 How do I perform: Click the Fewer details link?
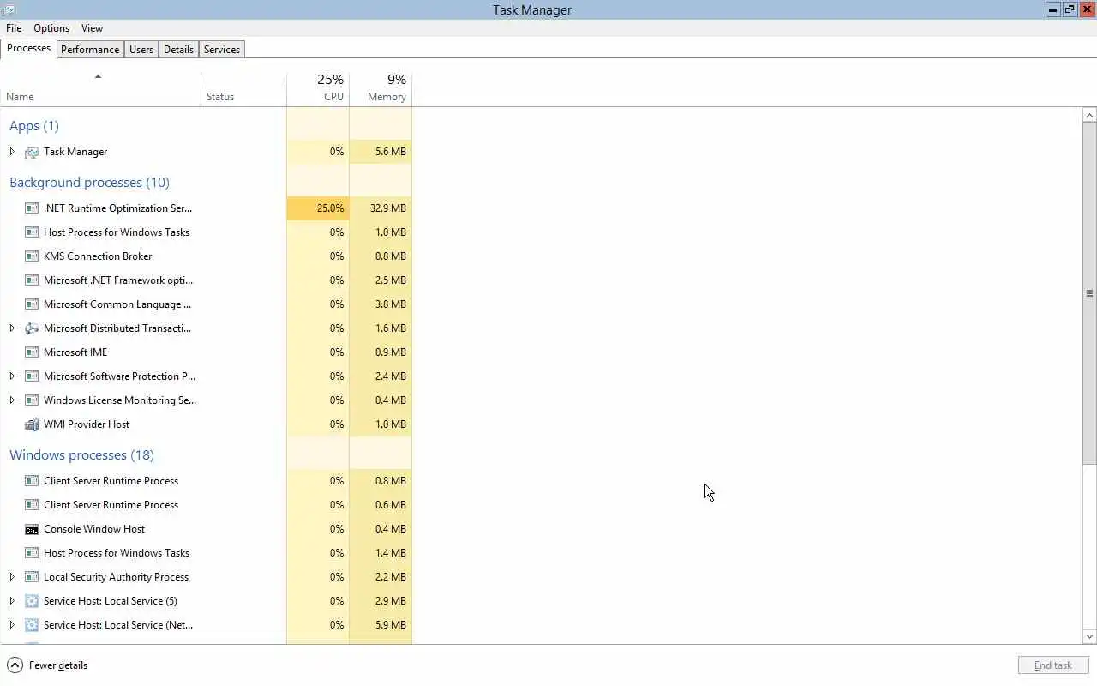tap(58, 665)
